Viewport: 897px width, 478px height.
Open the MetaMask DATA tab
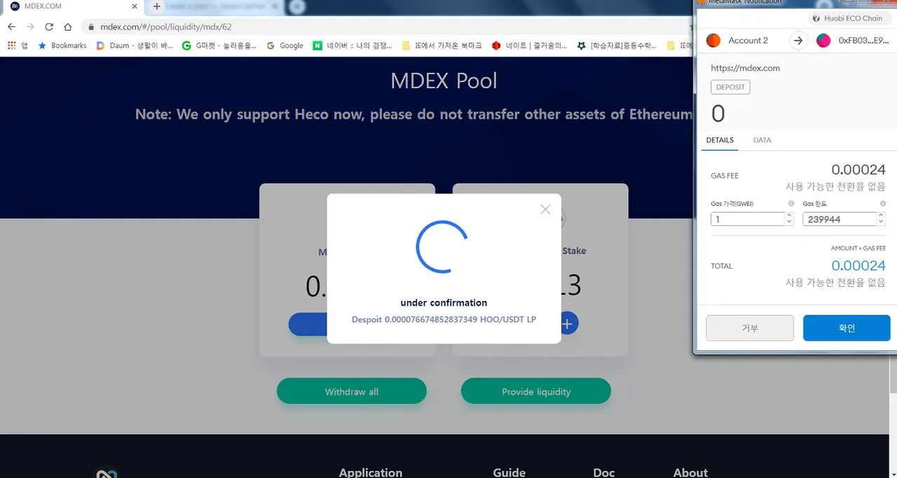[x=762, y=140]
